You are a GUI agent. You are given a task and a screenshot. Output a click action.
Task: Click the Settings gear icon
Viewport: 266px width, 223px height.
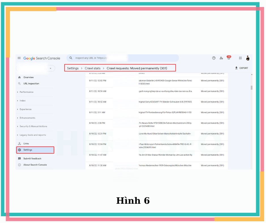click(19, 150)
